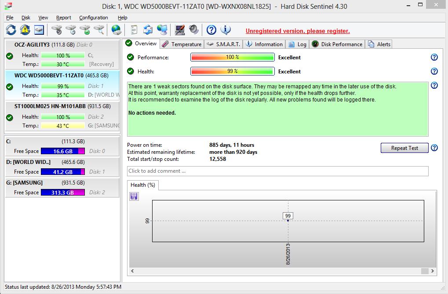Click the graph scroll left arrow
This screenshot has width=448, height=294.
pos(132,271)
